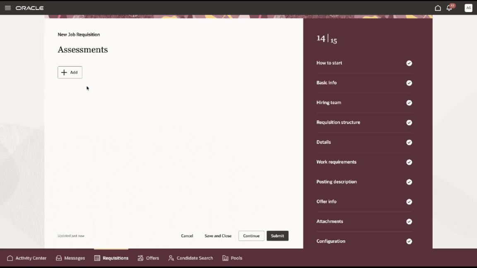Open the Hiring team step
The width and height of the screenshot is (477, 268).
[329, 103]
